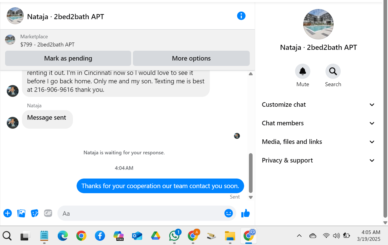Attach a photo using the image icon
Viewport: 388px width, 245px height.
pyautogui.click(x=21, y=213)
